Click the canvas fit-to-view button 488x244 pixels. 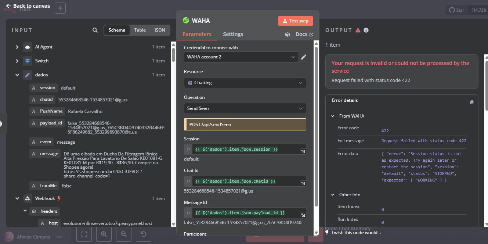tap(84, 234)
